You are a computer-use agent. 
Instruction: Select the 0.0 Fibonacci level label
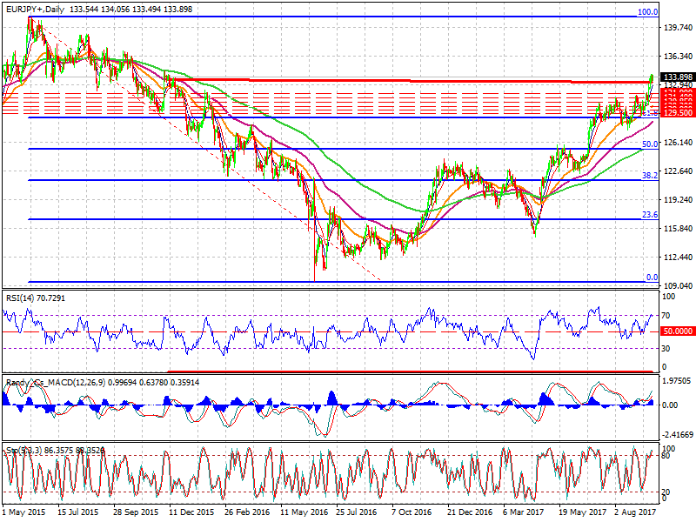[650, 278]
